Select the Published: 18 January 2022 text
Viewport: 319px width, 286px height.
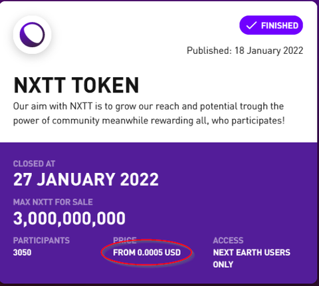pyautogui.click(x=245, y=51)
